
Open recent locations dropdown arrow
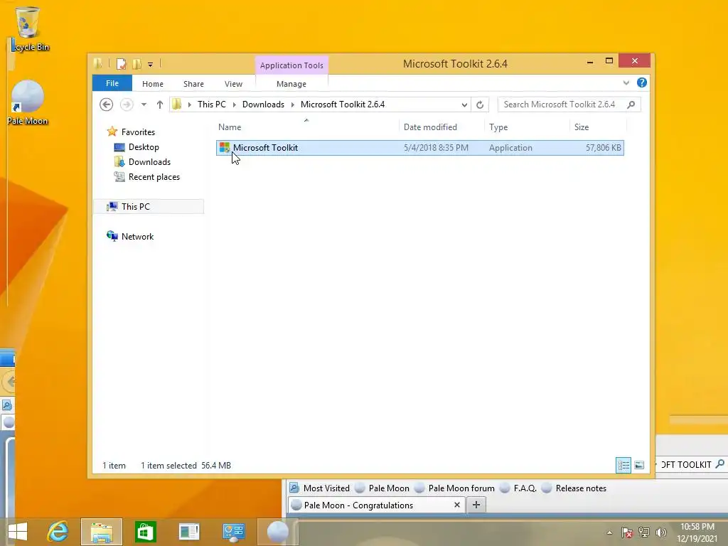tap(144, 105)
